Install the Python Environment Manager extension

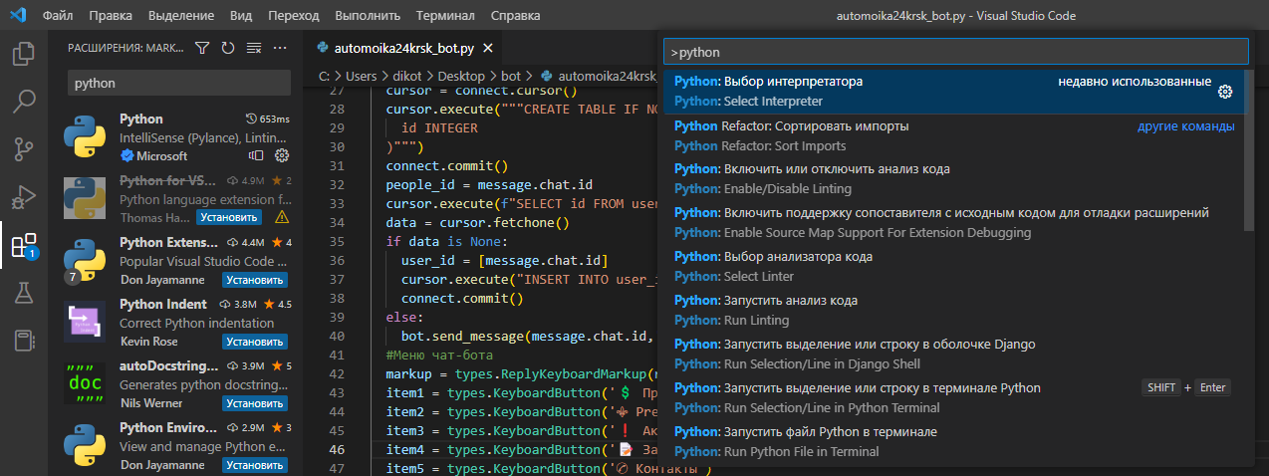[x=255, y=465]
